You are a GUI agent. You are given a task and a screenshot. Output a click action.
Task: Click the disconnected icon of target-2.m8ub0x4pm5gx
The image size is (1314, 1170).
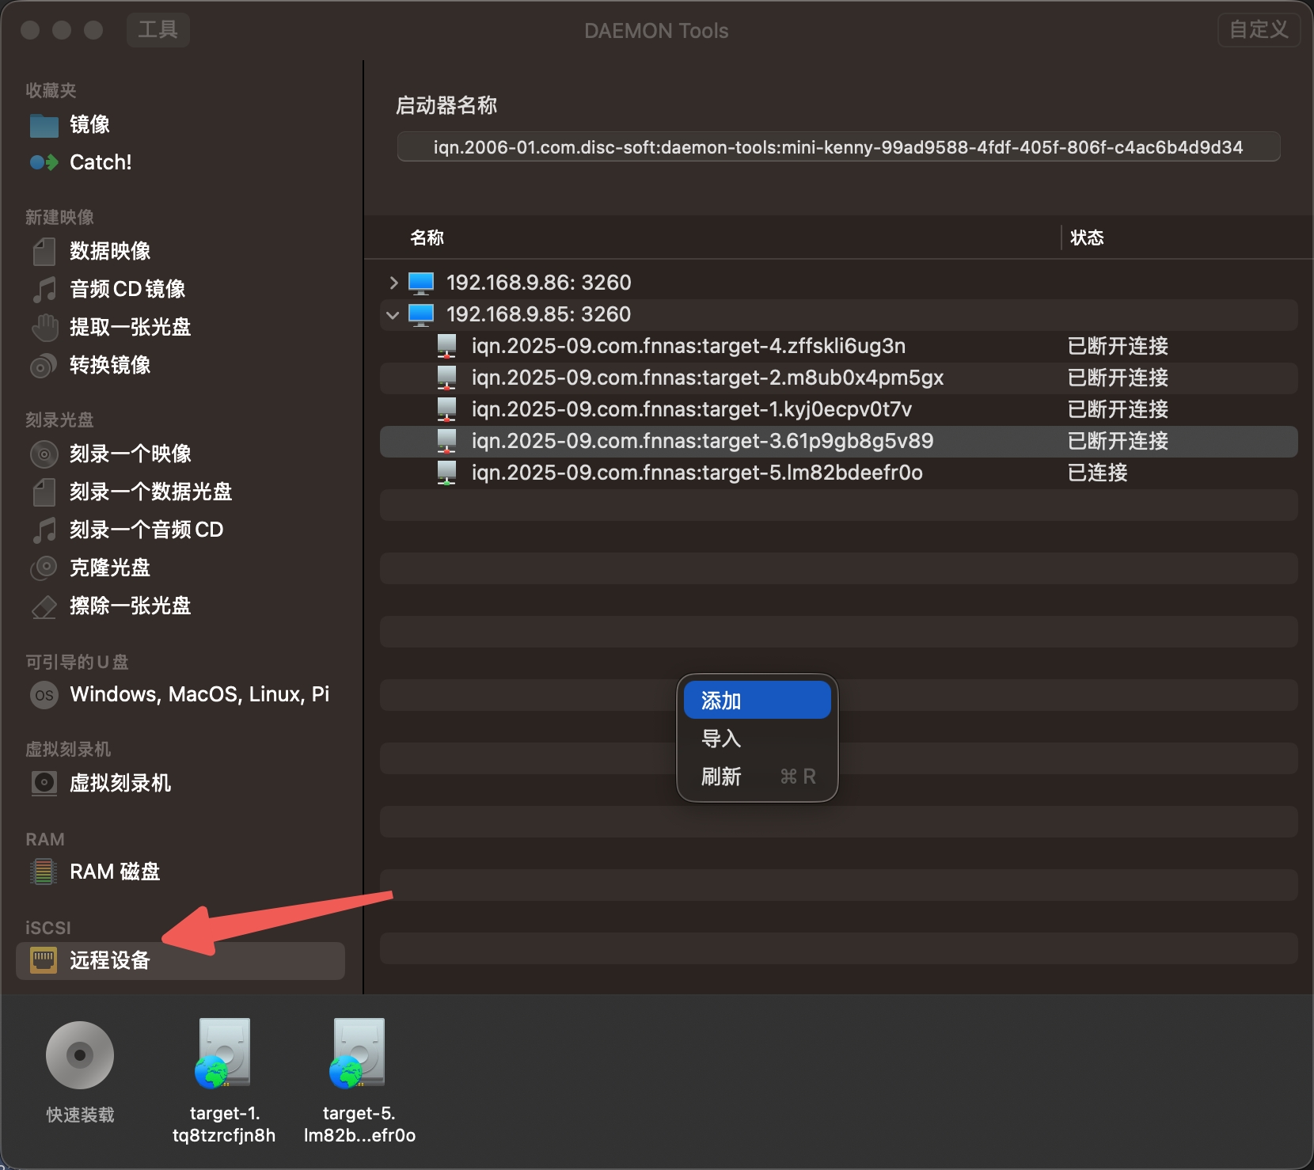pos(447,378)
